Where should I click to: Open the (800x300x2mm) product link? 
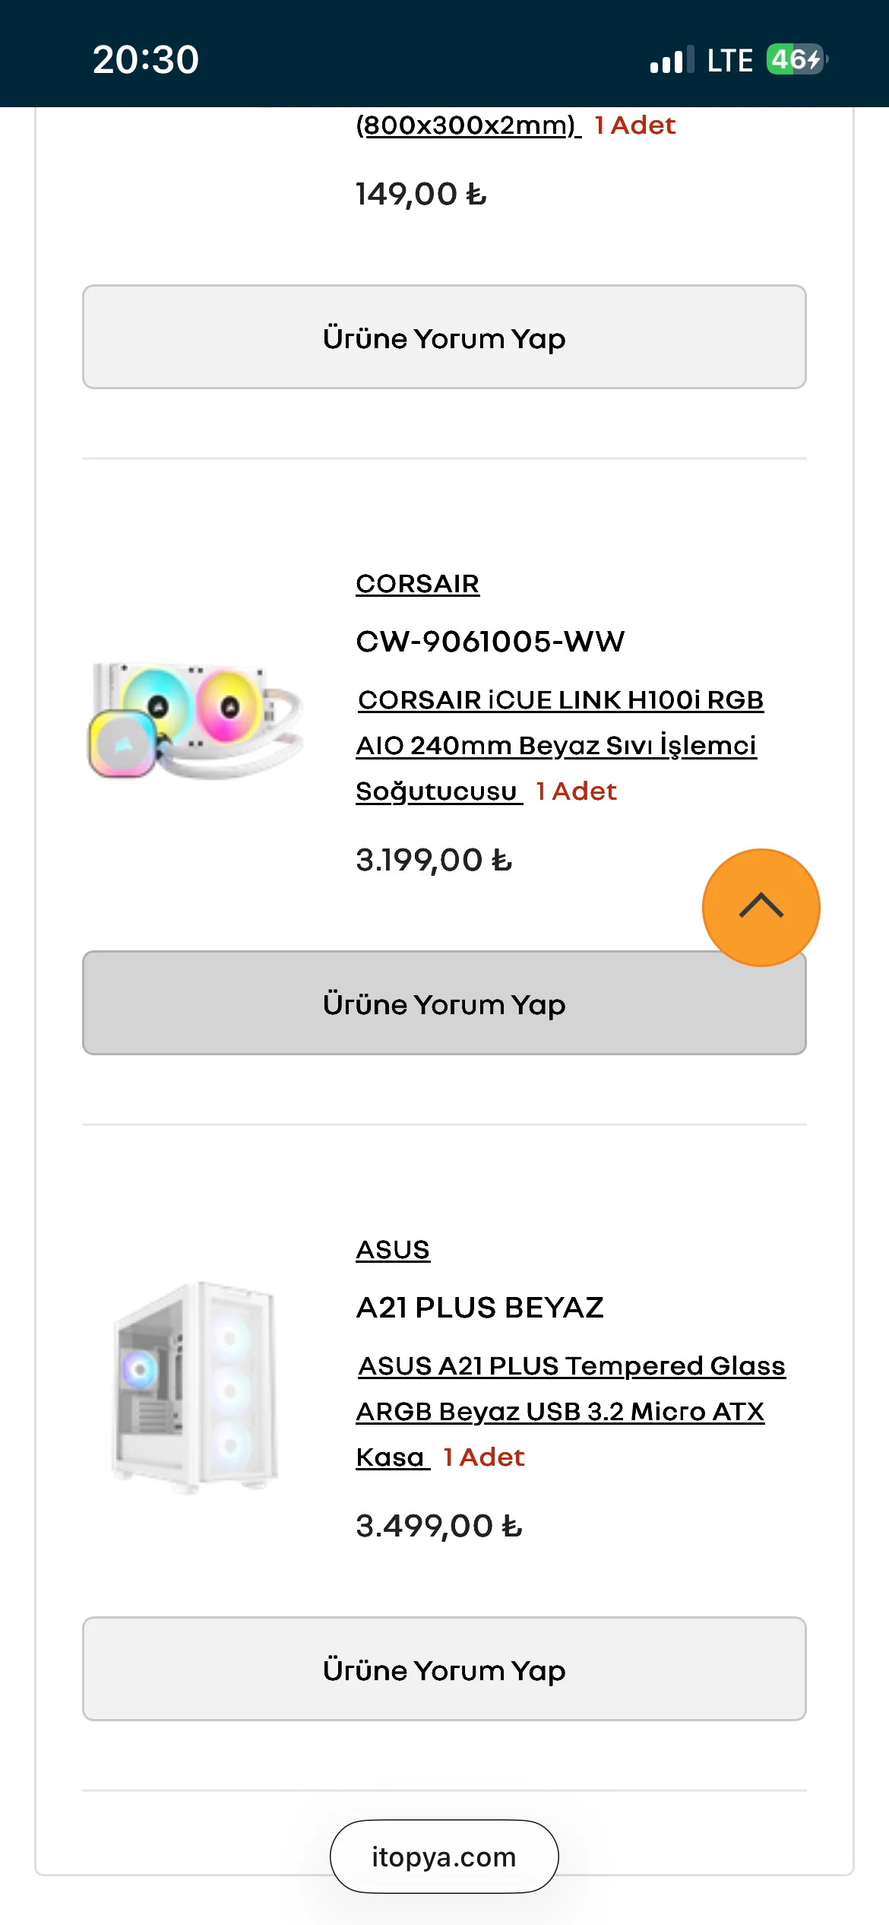467,125
